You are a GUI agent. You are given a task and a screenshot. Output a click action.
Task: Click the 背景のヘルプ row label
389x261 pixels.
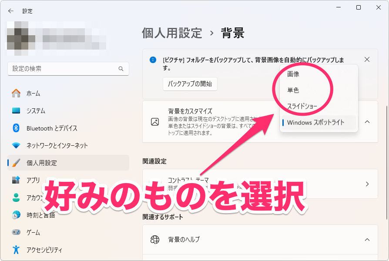click(x=184, y=239)
